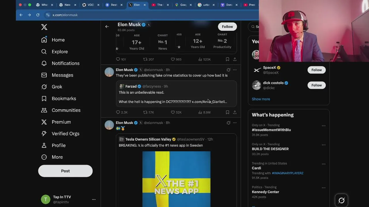The height and width of the screenshot is (207, 369).
Task: Click the SpaceX profile avatar
Action: point(257,70)
